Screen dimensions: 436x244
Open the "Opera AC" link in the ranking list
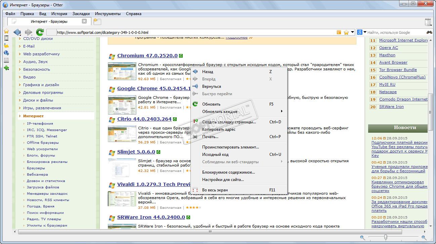[x=388, y=48]
